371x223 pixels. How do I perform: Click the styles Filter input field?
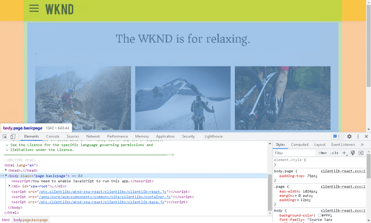tap(295, 153)
